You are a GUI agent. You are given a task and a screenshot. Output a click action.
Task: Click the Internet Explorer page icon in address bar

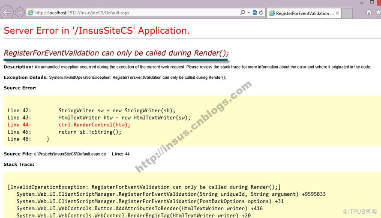click(x=30, y=12)
